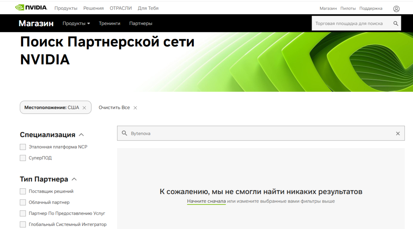Click the Магазин title in the black bar
The height and width of the screenshot is (229, 413).
36,23
